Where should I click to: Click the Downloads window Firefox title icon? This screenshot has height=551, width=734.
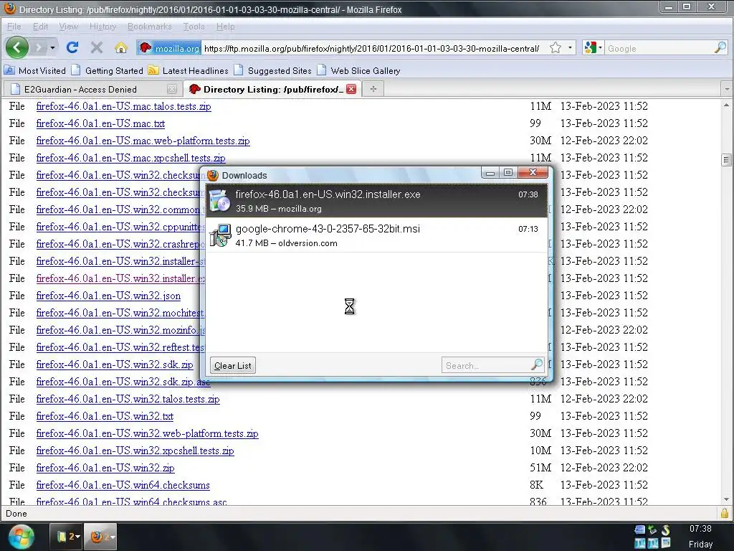point(213,175)
